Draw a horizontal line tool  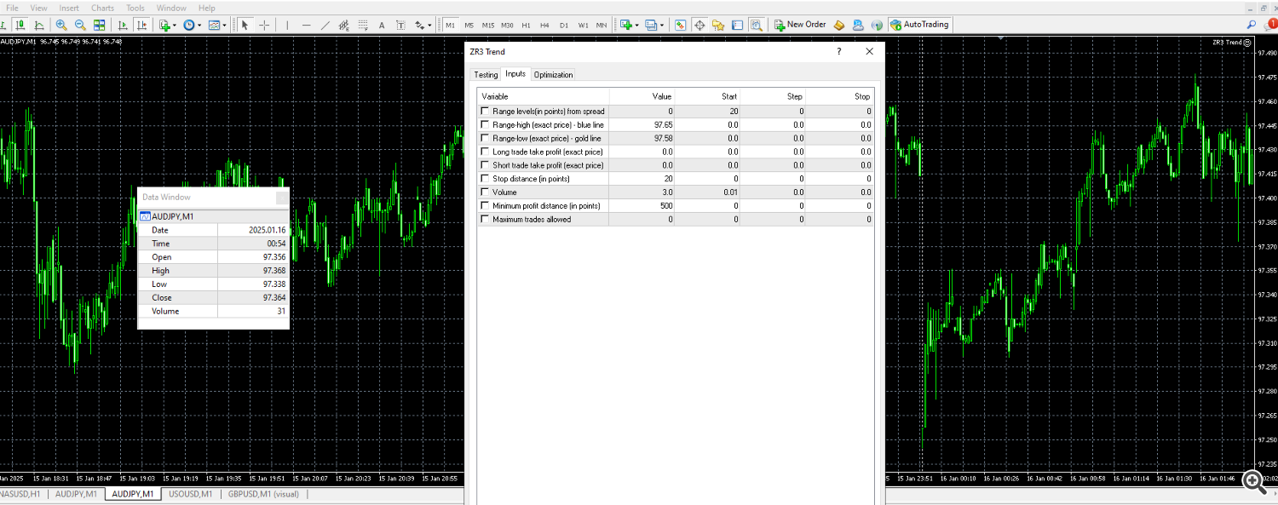coord(306,25)
